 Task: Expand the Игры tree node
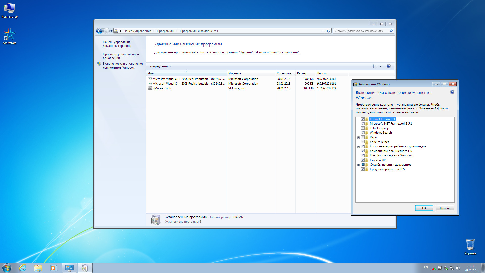pos(358,138)
